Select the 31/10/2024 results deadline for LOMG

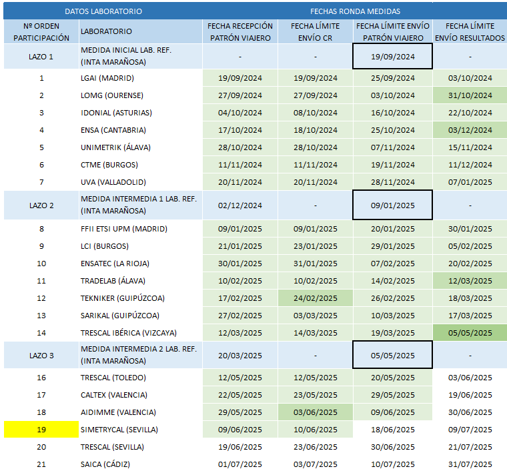(470, 95)
